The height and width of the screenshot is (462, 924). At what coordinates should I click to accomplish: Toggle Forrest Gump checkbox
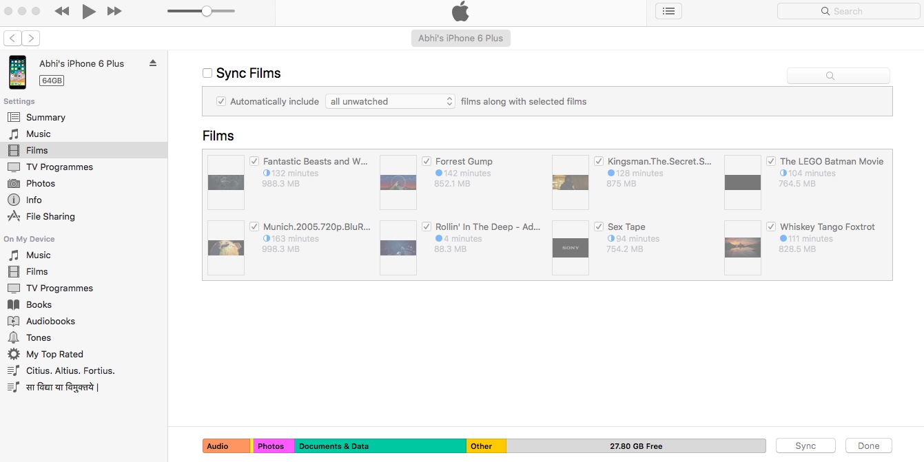427,161
